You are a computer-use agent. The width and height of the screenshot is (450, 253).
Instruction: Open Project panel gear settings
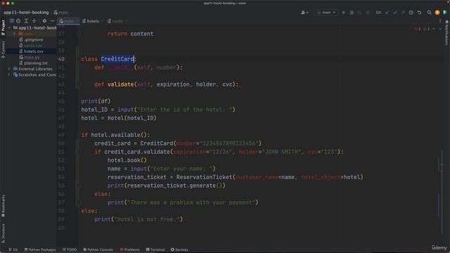click(44, 21)
